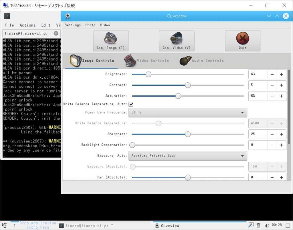Close the linaro@linaro-alip terminal tab

pyautogui.click(x=56, y=33)
